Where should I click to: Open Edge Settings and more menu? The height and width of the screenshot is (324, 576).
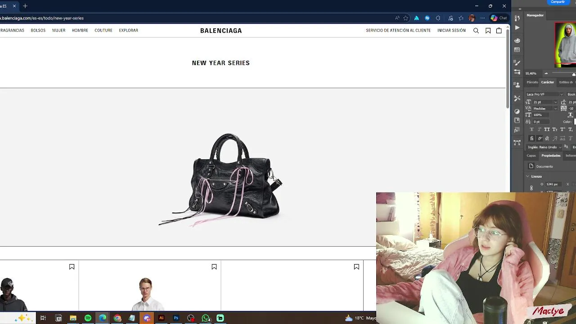point(482,18)
